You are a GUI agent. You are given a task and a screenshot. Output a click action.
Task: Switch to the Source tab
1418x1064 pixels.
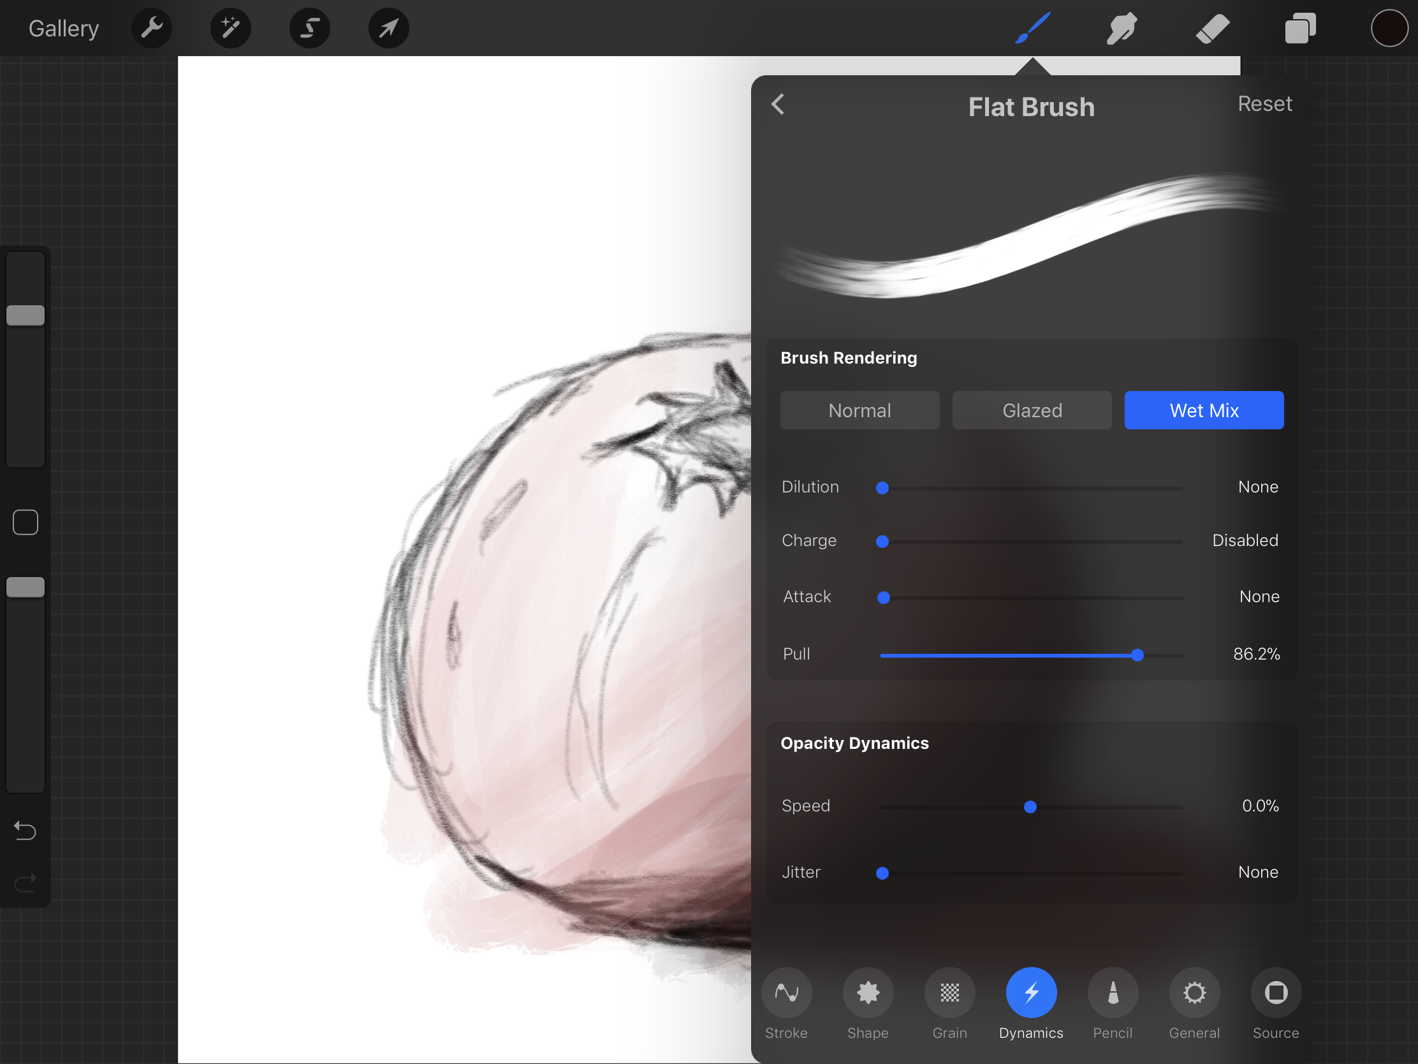pyautogui.click(x=1276, y=993)
